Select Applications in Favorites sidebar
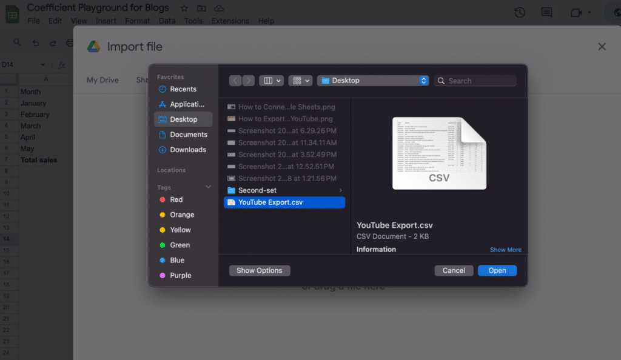The image size is (621, 360). click(183, 104)
